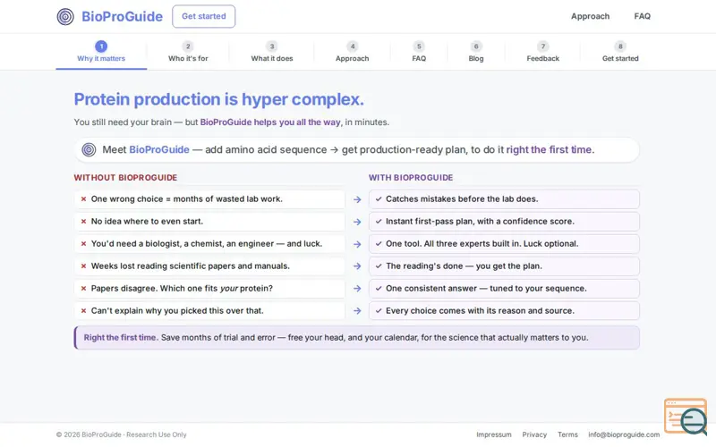Click the arrow pointing to One tool row
Image resolution: width=716 pixels, height=447 pixels.
point(357,244)
